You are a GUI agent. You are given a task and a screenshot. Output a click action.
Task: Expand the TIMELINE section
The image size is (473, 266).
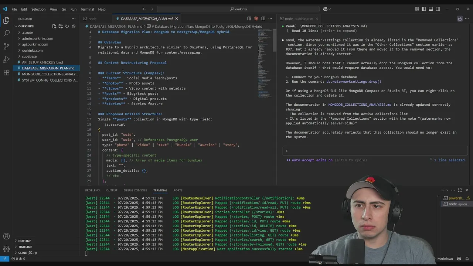pyautogui.click(x=46, y=247)
